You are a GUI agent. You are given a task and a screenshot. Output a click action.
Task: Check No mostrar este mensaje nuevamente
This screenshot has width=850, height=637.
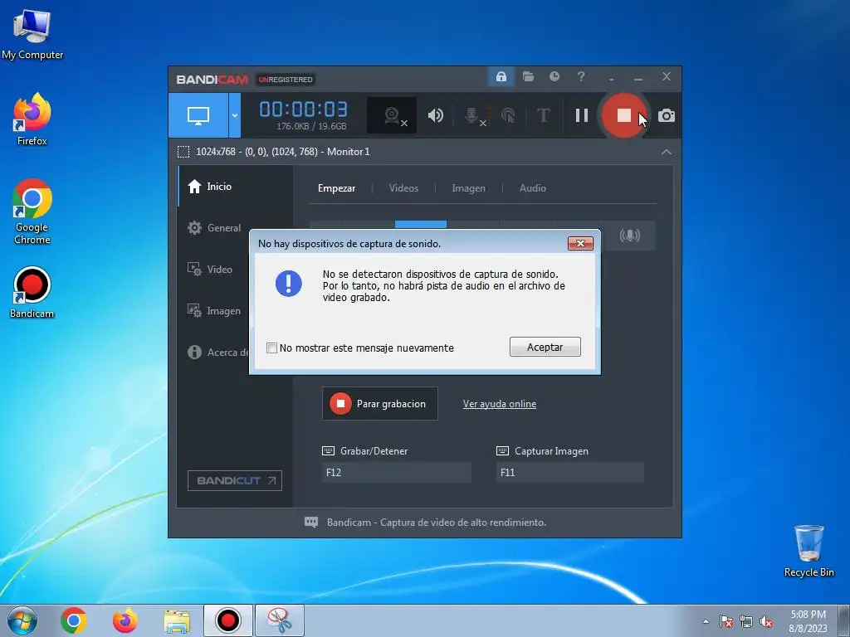271,348
